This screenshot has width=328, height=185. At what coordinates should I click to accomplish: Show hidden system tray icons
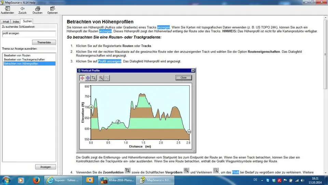pos(262,181)
